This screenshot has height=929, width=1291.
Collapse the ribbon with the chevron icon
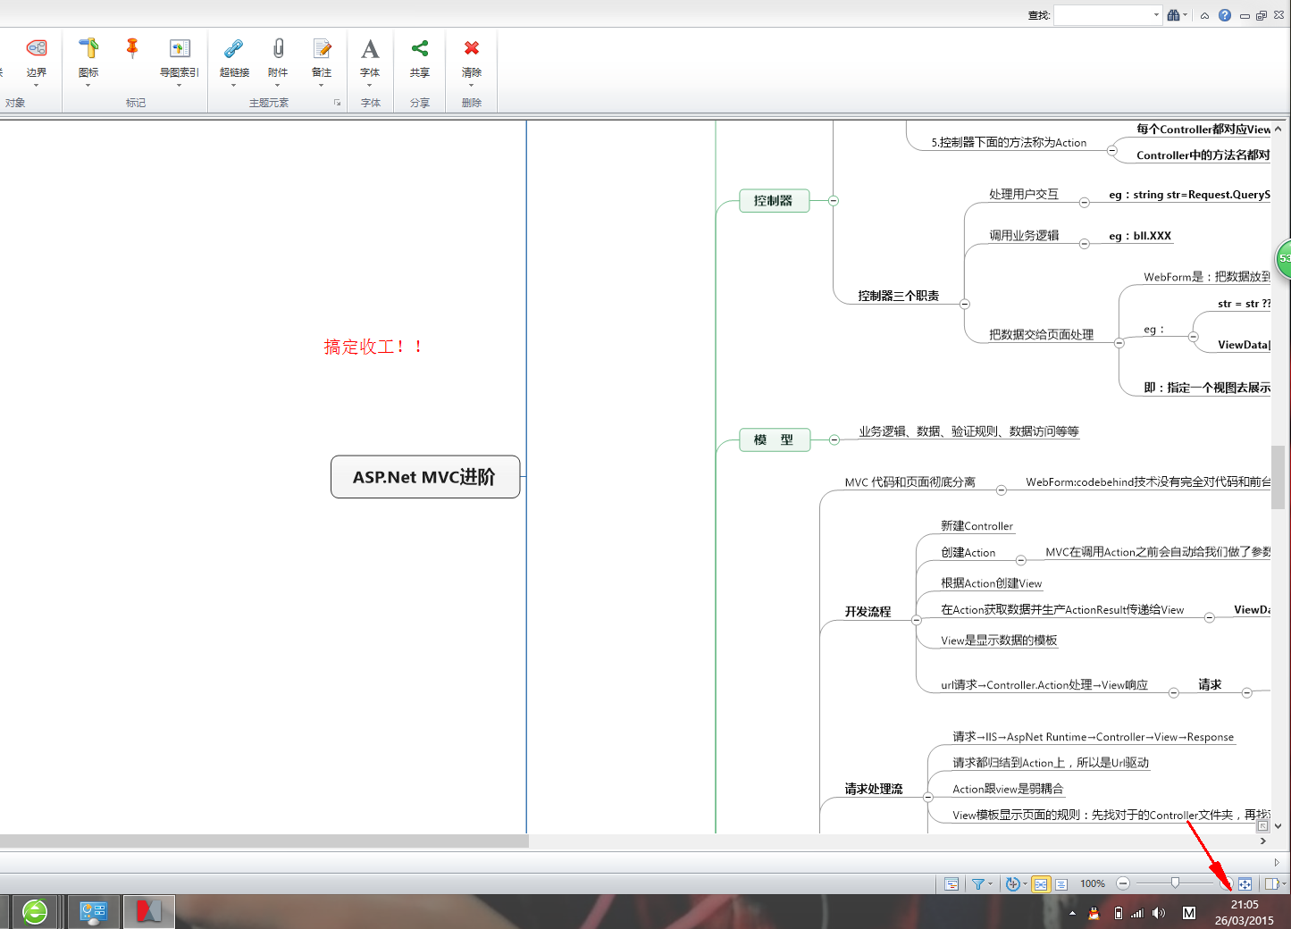[x=1204, y=15]
